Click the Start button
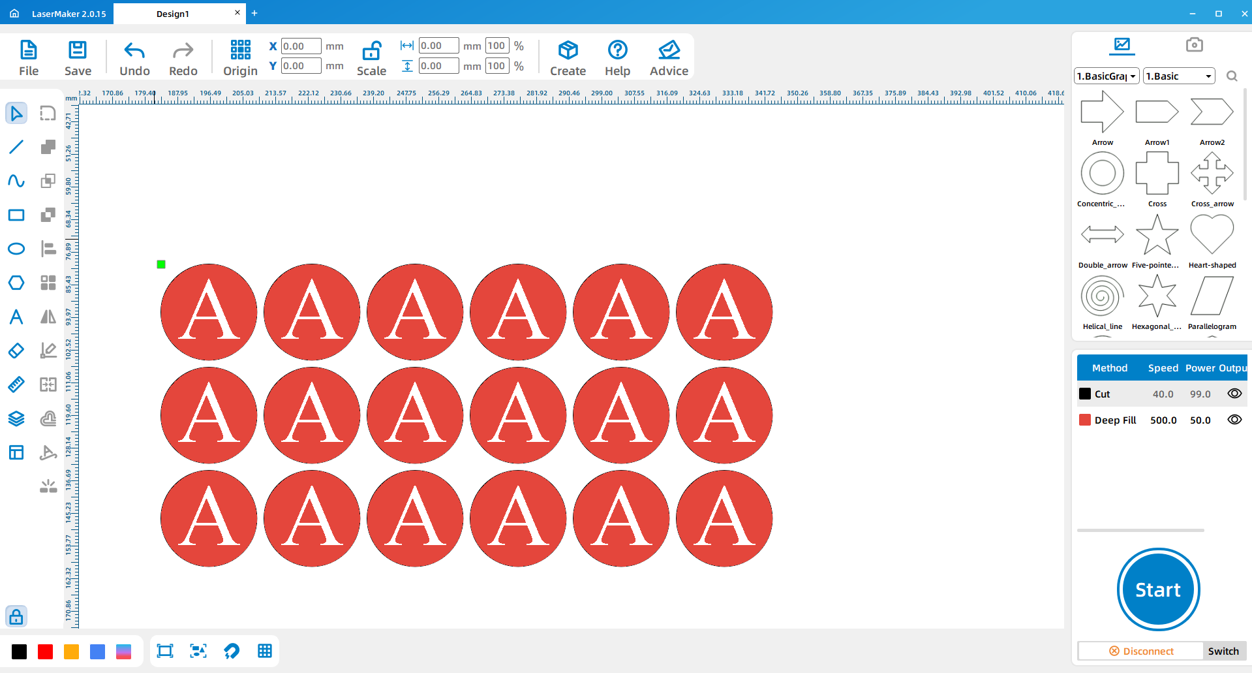This screenshot has width=1252, height=673. tap(1158, 589)
